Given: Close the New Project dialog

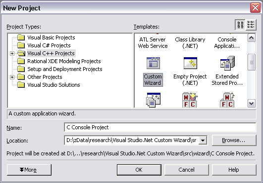Looking at the screenshot, I should pyautogui.click(x=255, y=8).
